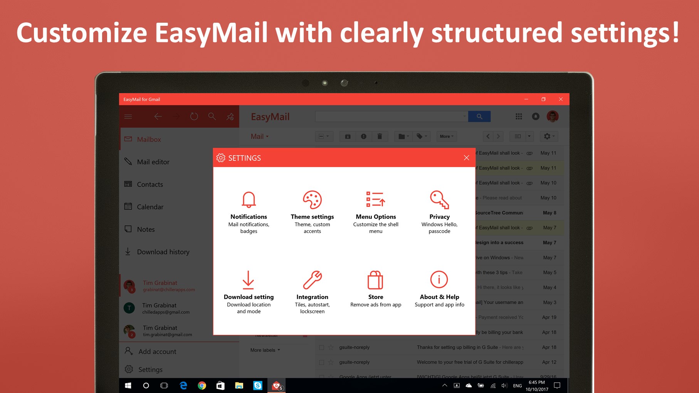Expand the Mail dropdown
The width and height of the screenshot is (699, 393).
(x=260, y=137)
